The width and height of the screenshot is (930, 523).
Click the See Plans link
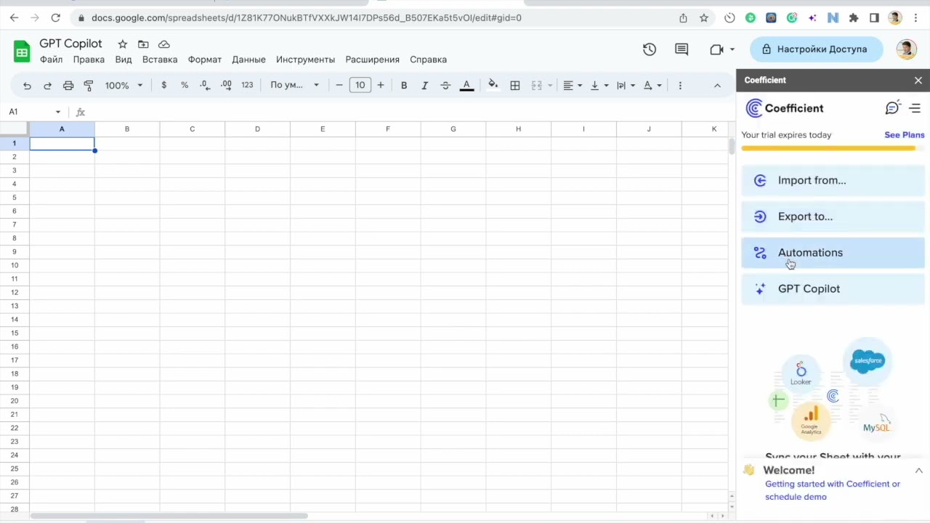pyautogui.click(x=904, y=135)
